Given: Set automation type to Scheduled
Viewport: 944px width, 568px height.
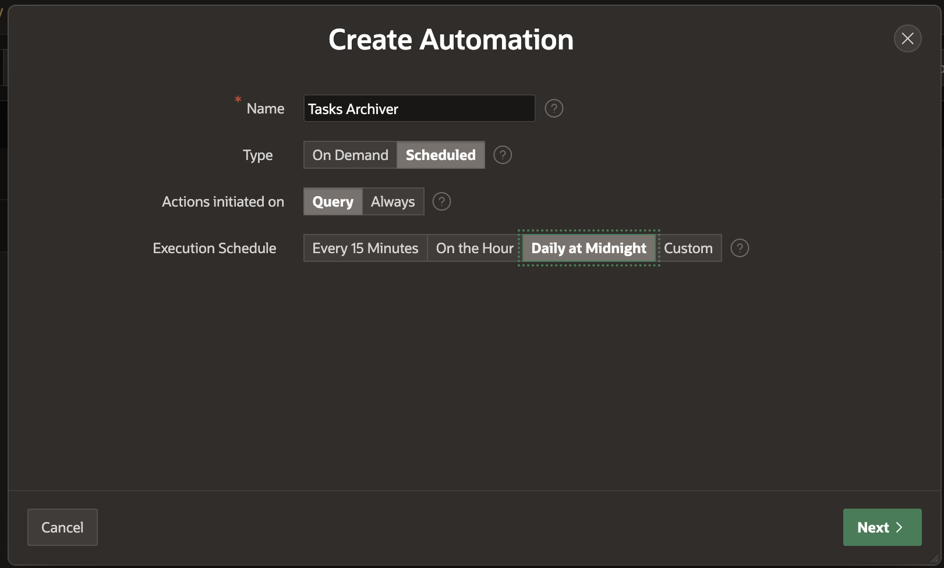Looking at the screenshot, I should pyautogui.click(x=440, y=155).
